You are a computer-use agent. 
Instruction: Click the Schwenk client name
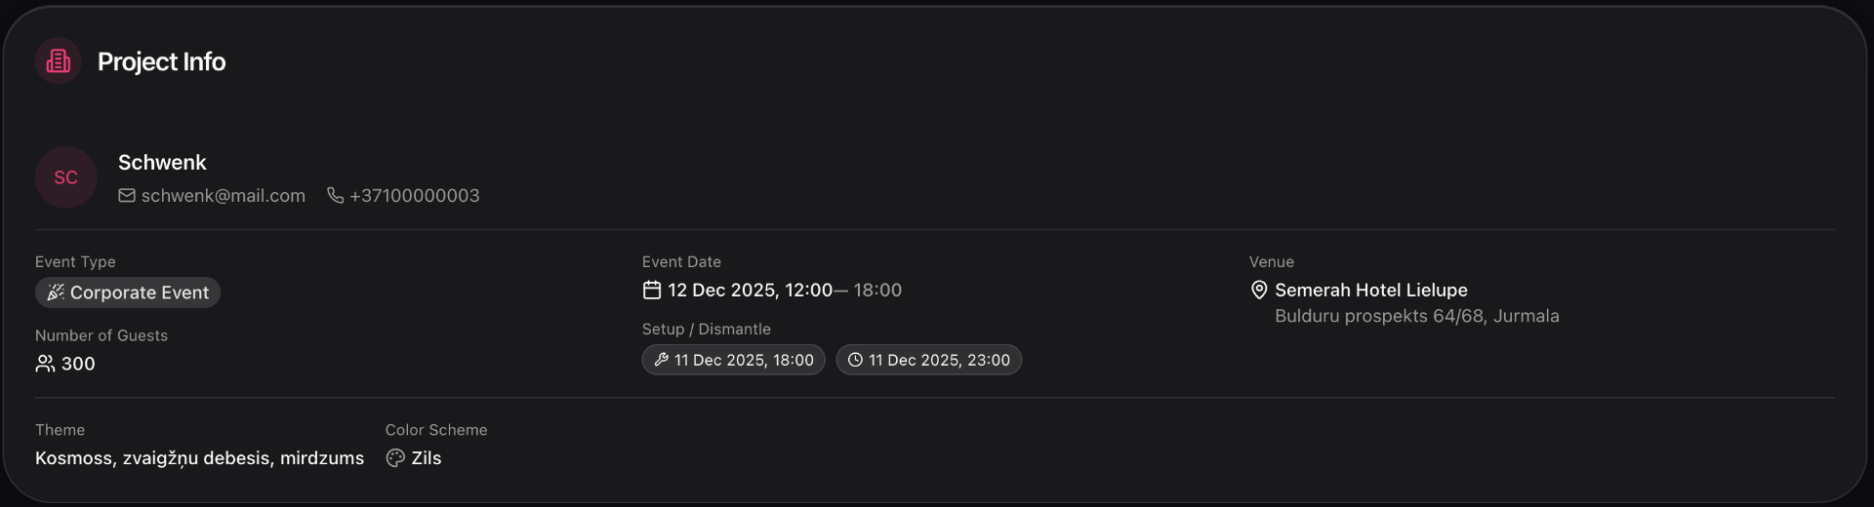pyautogui.click(x=162, y=162)
